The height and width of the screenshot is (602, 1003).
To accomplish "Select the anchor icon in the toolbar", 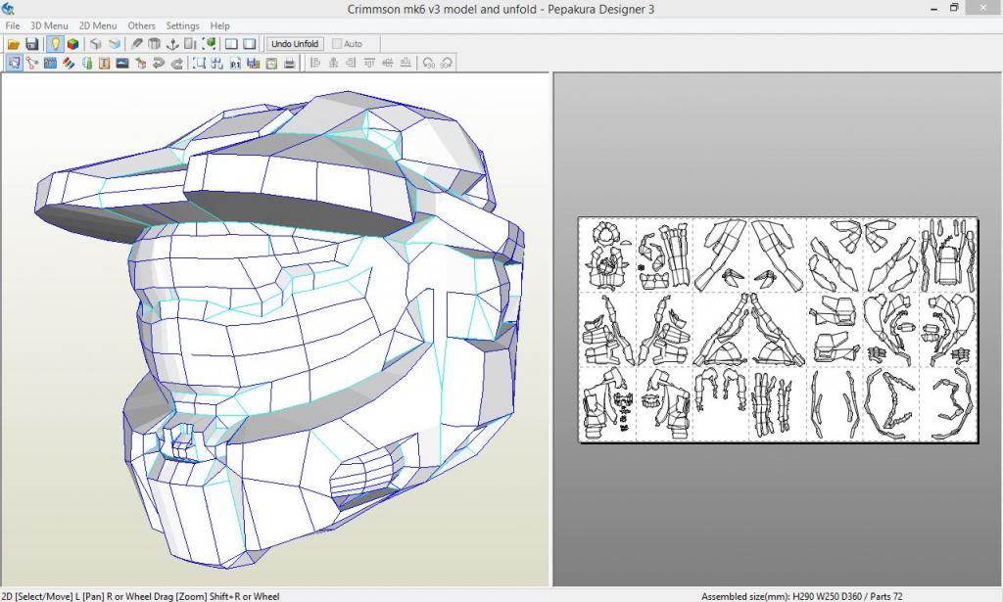I will point(172,44).
